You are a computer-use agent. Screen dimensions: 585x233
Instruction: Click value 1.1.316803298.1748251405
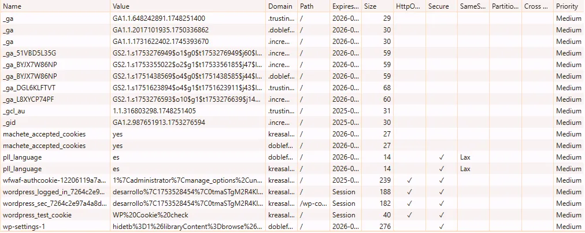click(x=154, y=111)
